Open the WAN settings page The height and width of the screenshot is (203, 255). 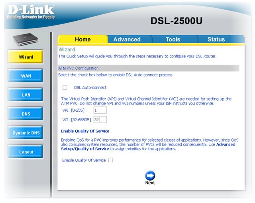[x=25, y=75]
